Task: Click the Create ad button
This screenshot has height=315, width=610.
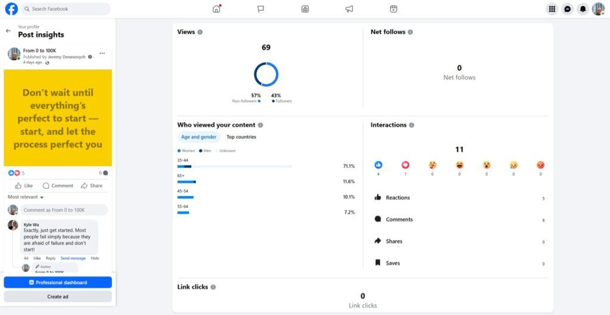Action: tap(58, 297)
